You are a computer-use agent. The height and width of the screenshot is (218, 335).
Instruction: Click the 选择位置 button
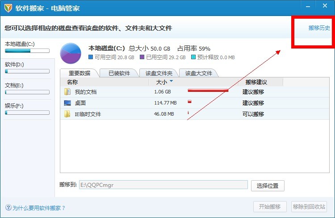(x=268, y=186)
